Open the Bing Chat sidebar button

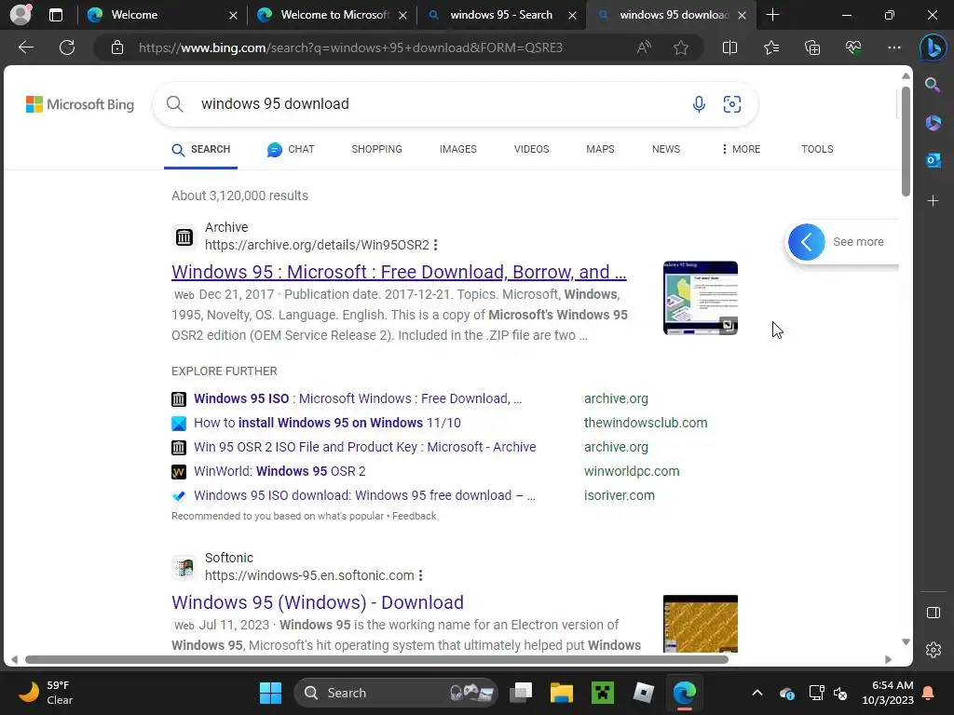coord(933,47)
